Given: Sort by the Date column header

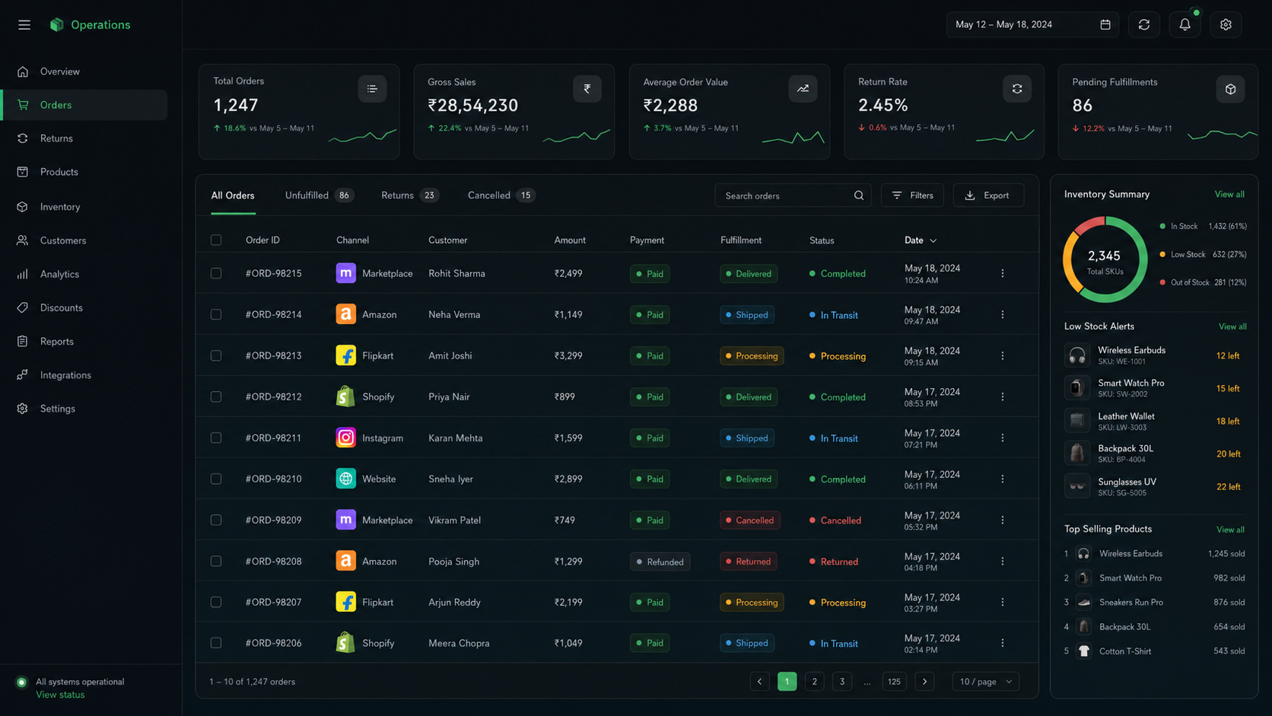Looking at the screenshot, I should (x=921, y=240).
